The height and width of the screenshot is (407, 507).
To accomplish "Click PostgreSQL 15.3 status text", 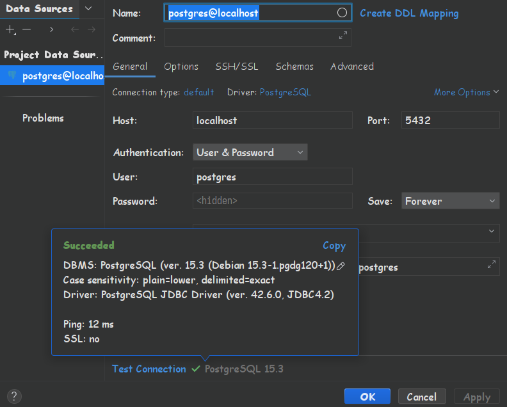I will pos(244,369).
